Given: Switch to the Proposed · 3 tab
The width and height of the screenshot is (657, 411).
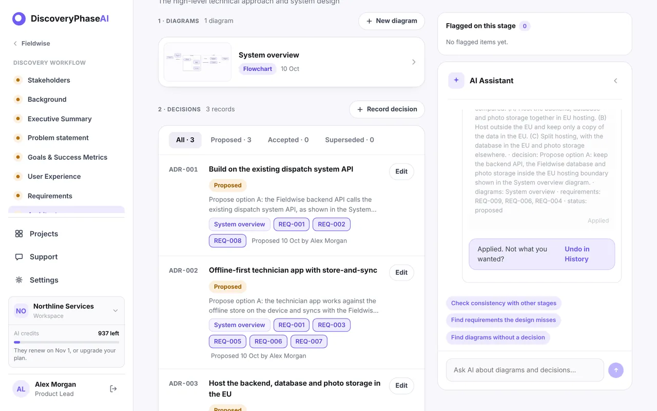Looking at the screenshot, I should pyautogui.click(x=231, y=140).
